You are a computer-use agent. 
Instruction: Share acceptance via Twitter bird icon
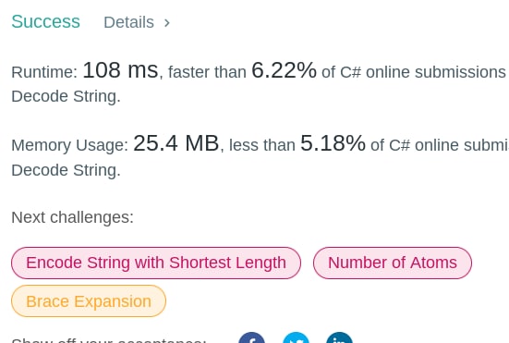pyautogui.click(x=296, y=337)
